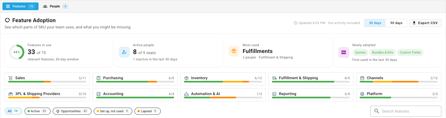Click the 3PL & Shipping Providers warehouse icon

coord(11,94)
